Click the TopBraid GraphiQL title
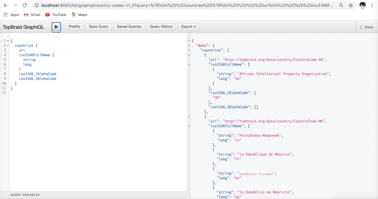This screenshot has width=378, height=199. click(23, 27)
